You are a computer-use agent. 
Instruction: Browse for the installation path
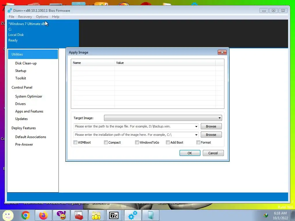(x=211, y=135)
